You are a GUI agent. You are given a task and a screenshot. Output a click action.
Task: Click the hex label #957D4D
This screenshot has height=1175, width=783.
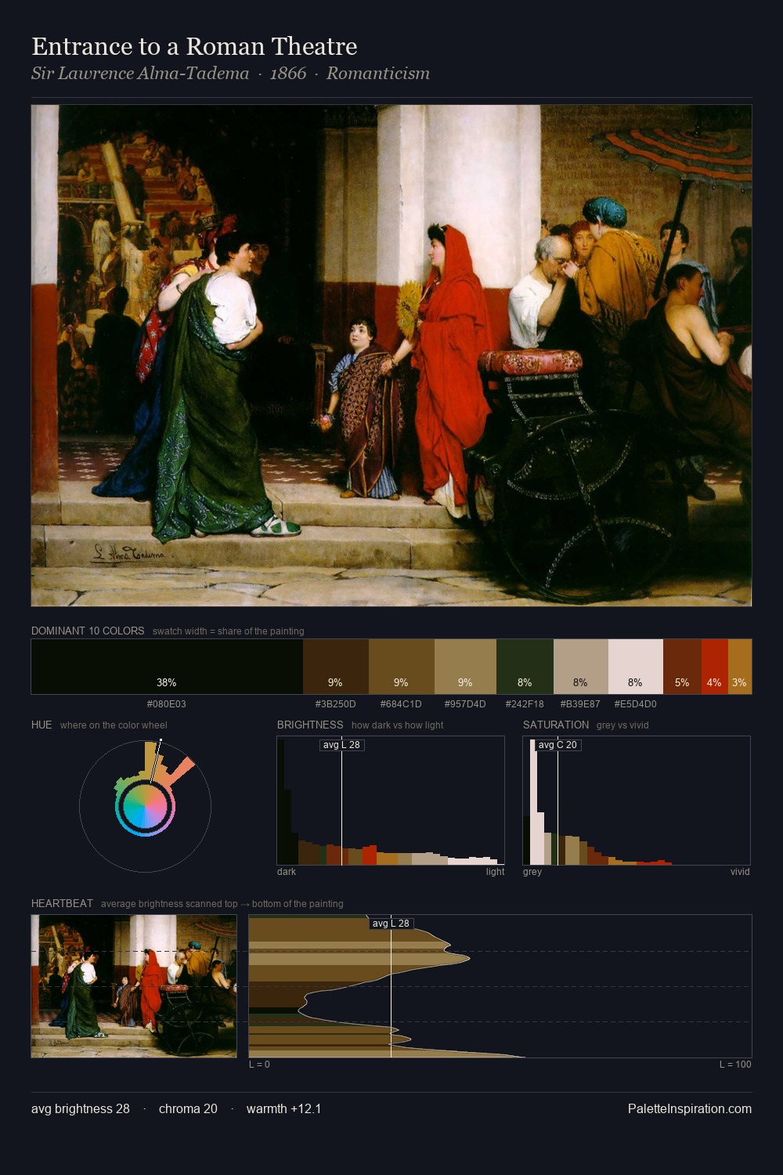465,704
